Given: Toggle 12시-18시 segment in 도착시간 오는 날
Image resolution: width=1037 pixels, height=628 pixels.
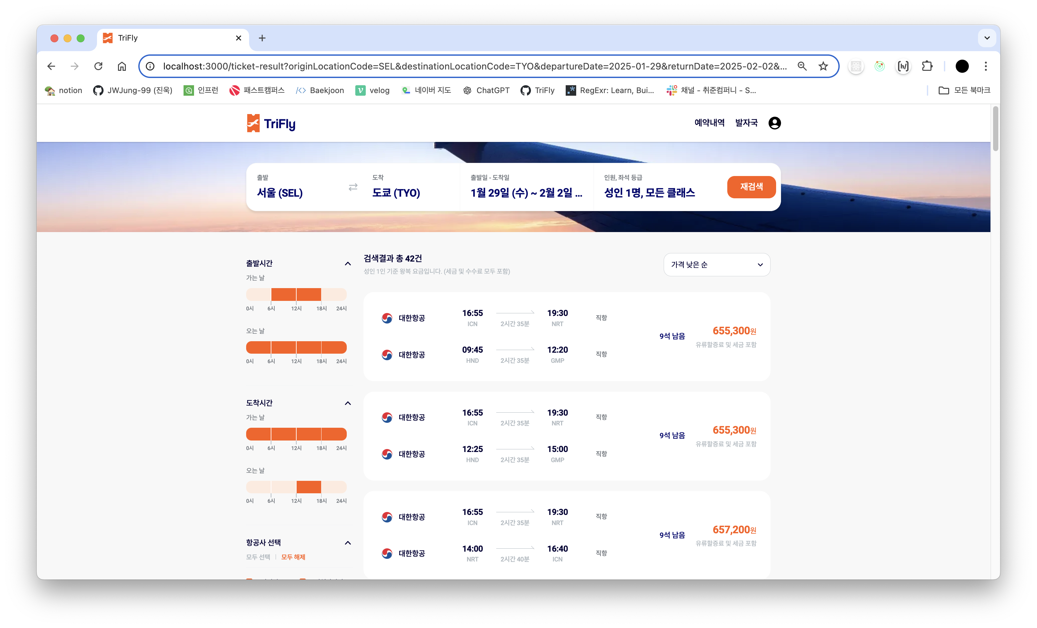Looking at the screenshot, I should pyautogui.click(x=308, y=487).
